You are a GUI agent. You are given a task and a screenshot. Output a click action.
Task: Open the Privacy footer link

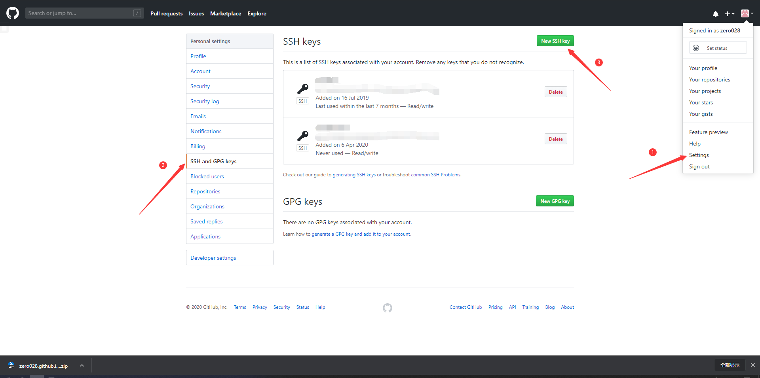coord(260,307)
